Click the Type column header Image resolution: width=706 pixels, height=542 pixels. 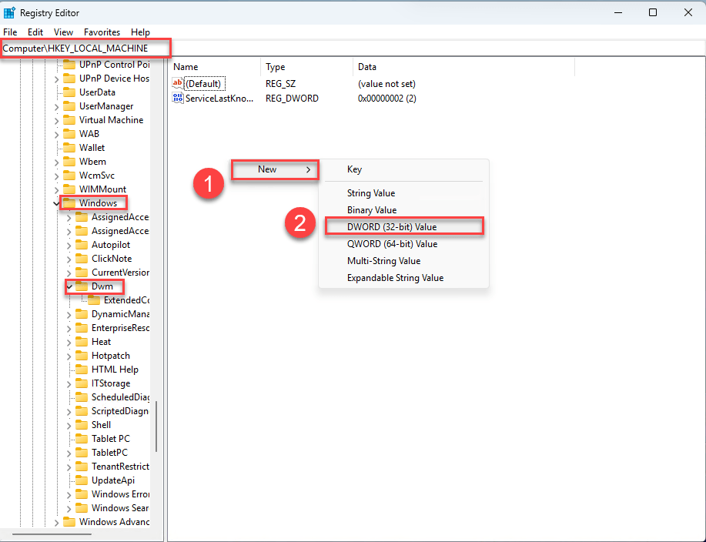pyautogui.click(x=276, y=67)
